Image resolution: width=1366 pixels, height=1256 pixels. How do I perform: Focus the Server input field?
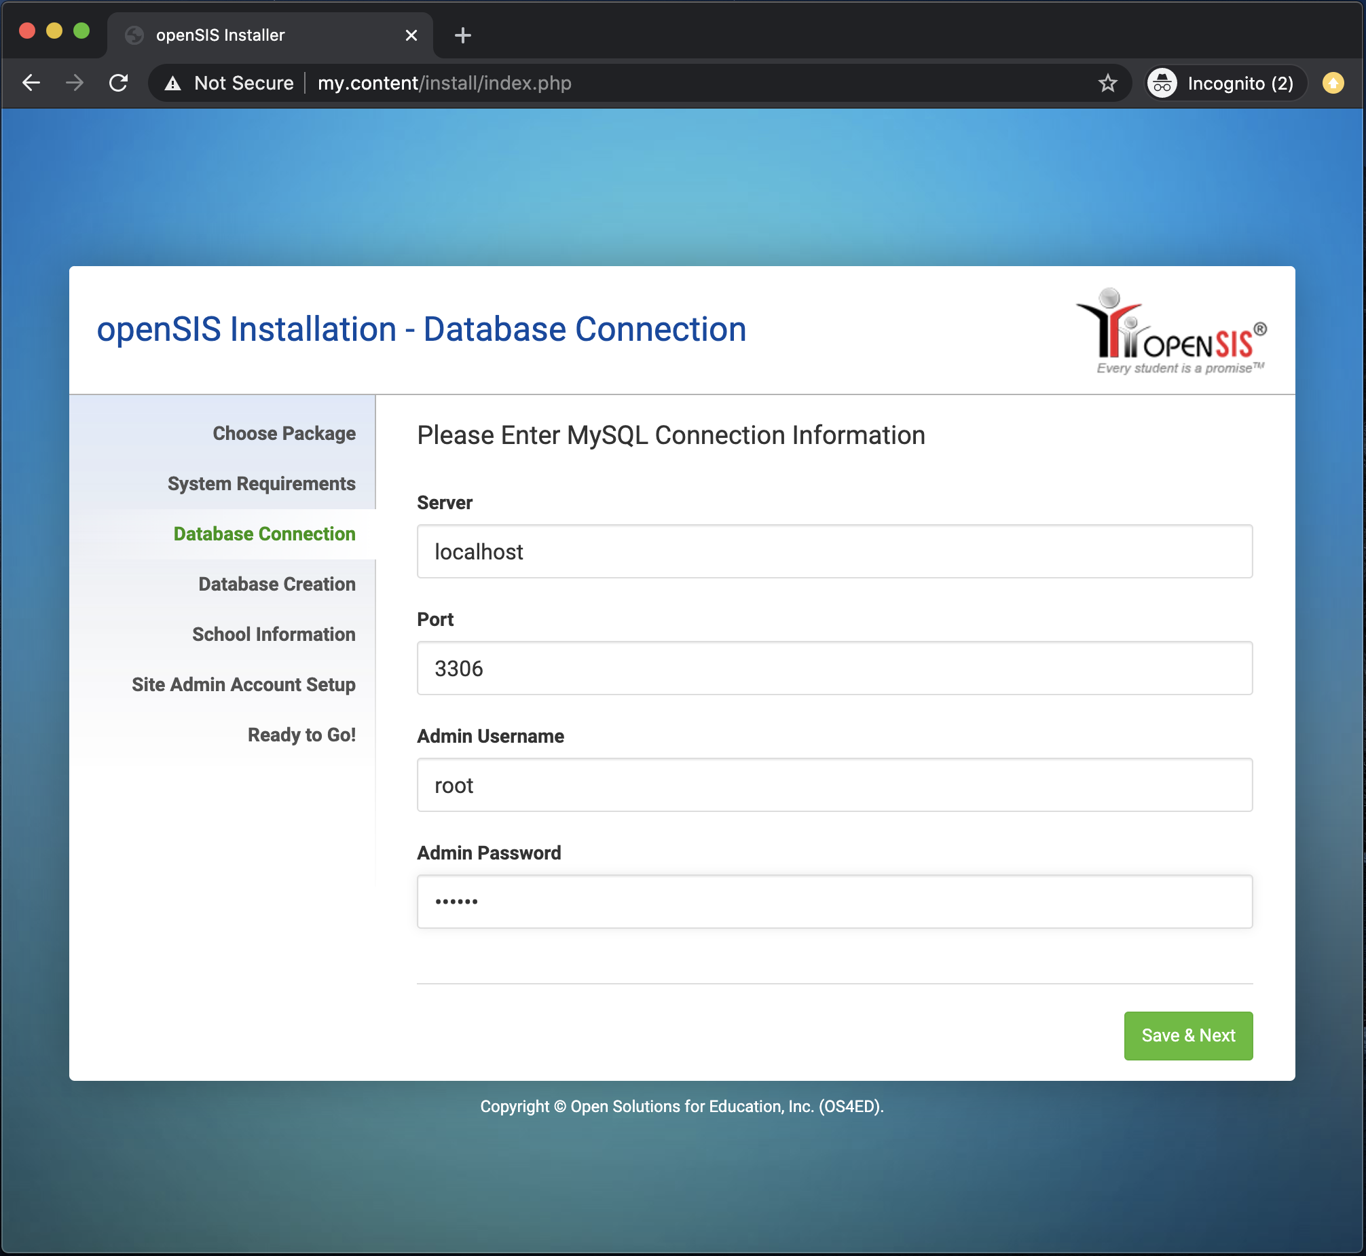tap(834, 552)
